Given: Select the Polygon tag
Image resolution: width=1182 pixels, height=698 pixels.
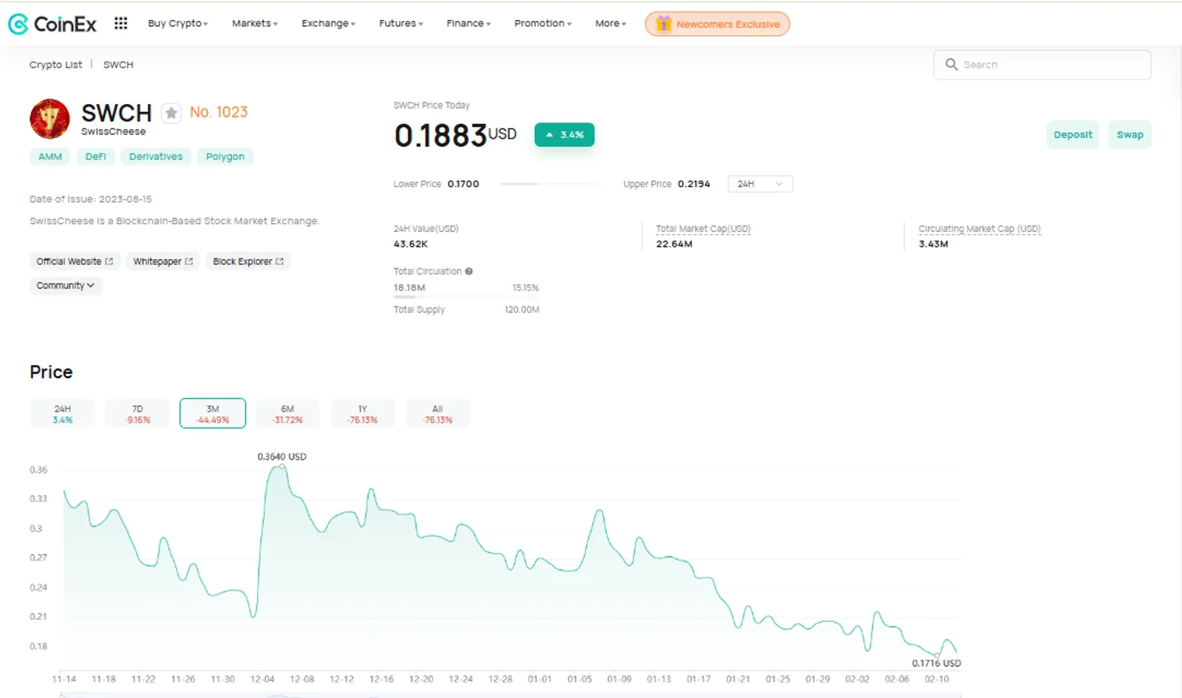Looking at the screenshot, I should click(x=225, y=157).
